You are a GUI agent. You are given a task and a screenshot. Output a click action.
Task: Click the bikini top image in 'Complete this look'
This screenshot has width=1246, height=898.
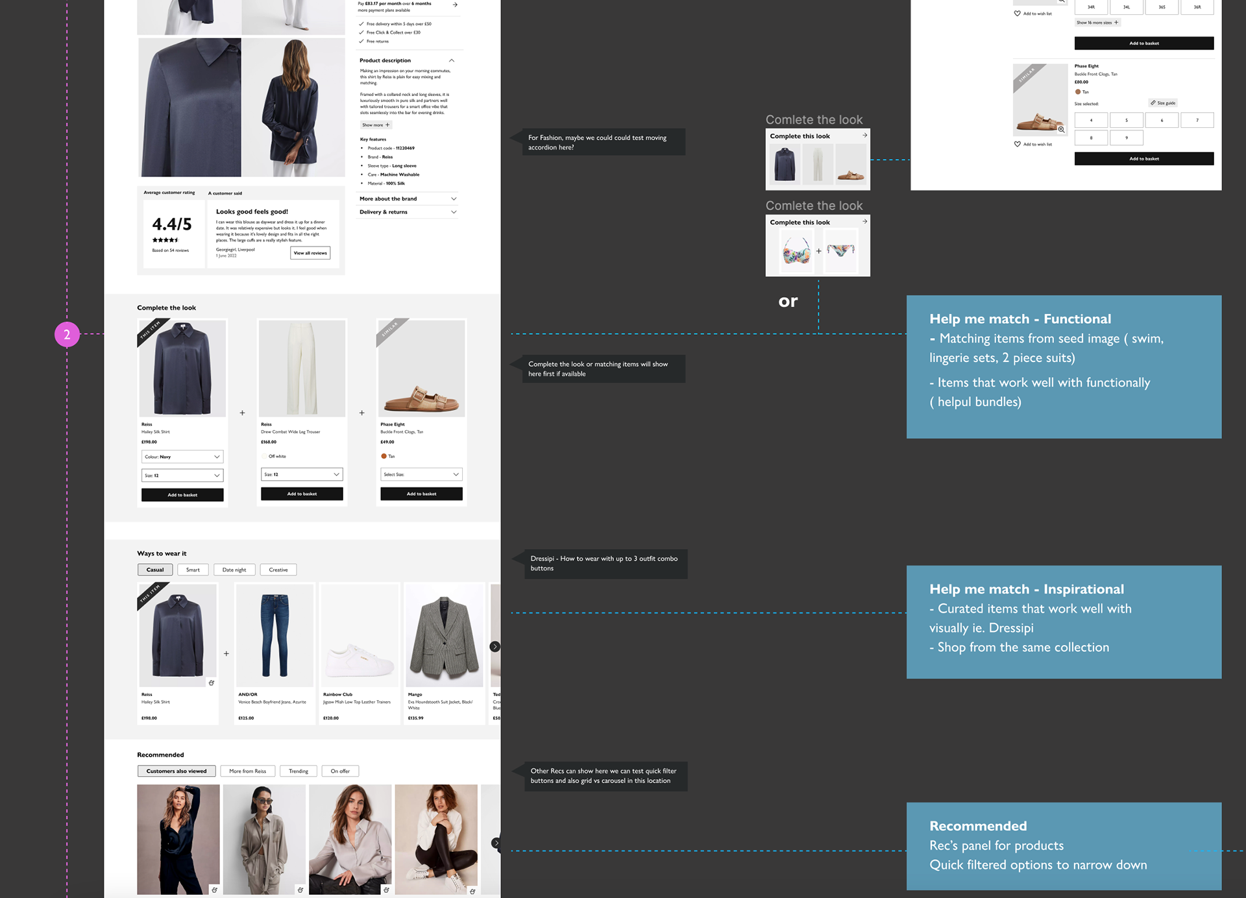796,250
